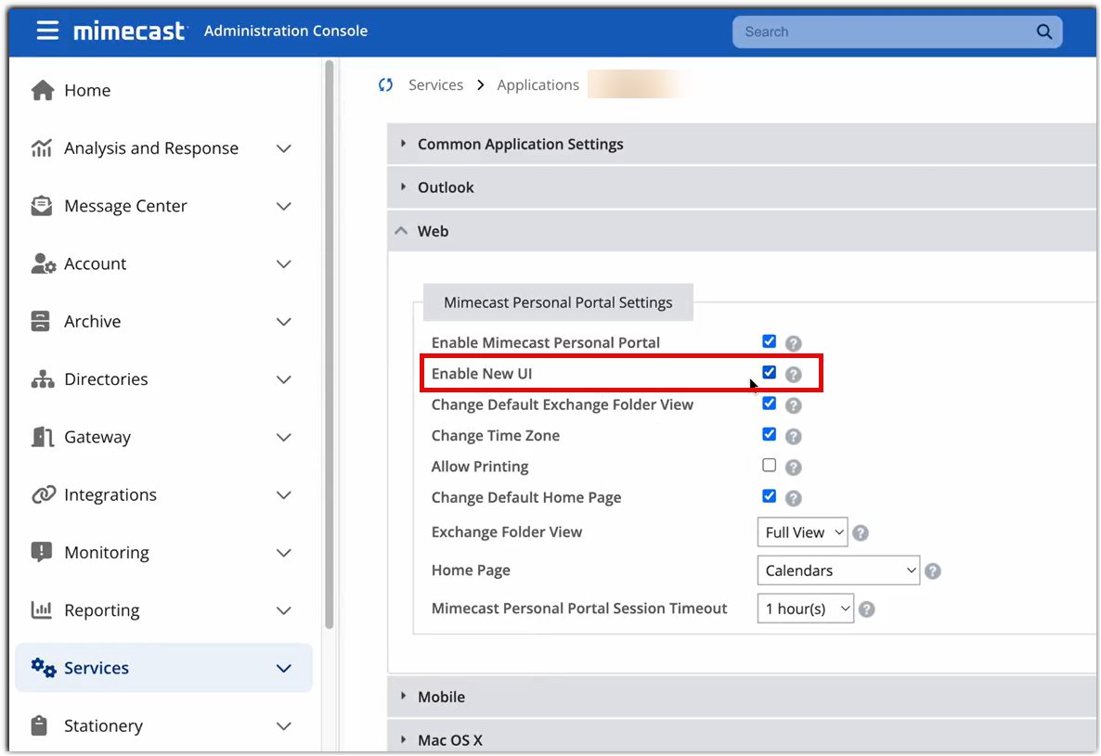Click the refresh icon beside Services breadcrumb
This screenshot has height=756, width=1101.
coord(386,85)
